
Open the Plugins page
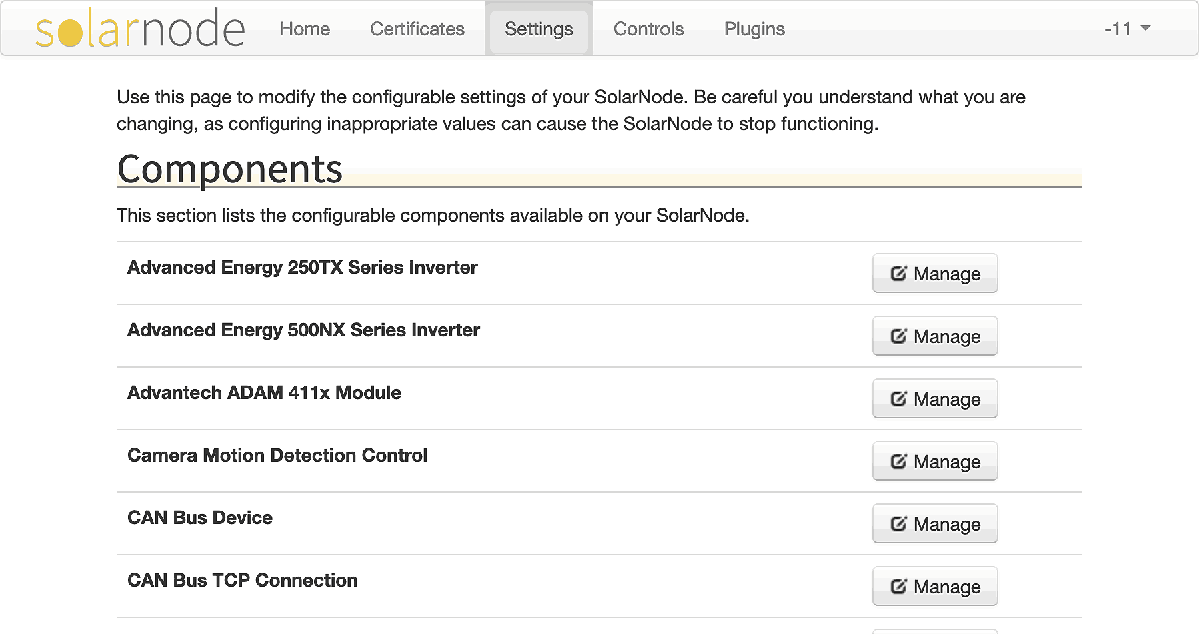(754, 29)
